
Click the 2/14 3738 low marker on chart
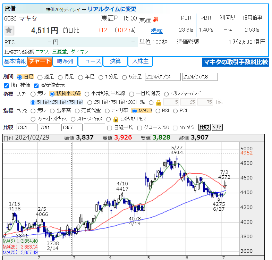click(53, 246)
